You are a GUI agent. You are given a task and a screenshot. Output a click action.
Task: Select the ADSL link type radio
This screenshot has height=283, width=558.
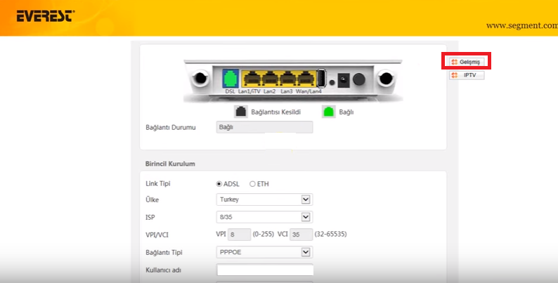click(219, 184)
